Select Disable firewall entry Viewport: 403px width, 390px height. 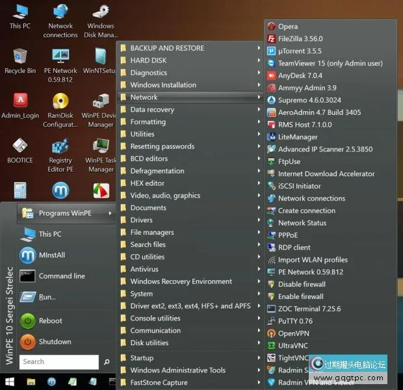(x=300, y=284)
